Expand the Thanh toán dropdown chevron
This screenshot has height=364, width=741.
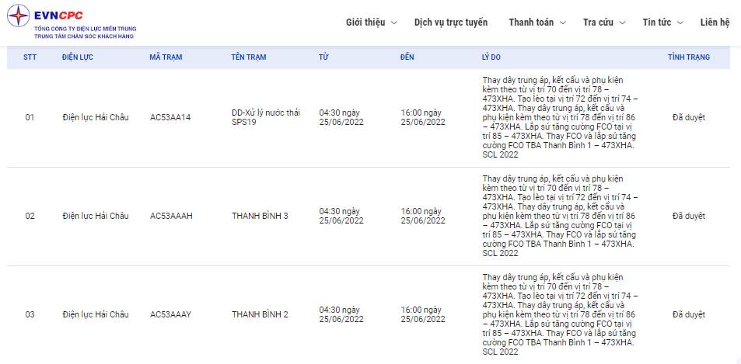click(563, 23)
